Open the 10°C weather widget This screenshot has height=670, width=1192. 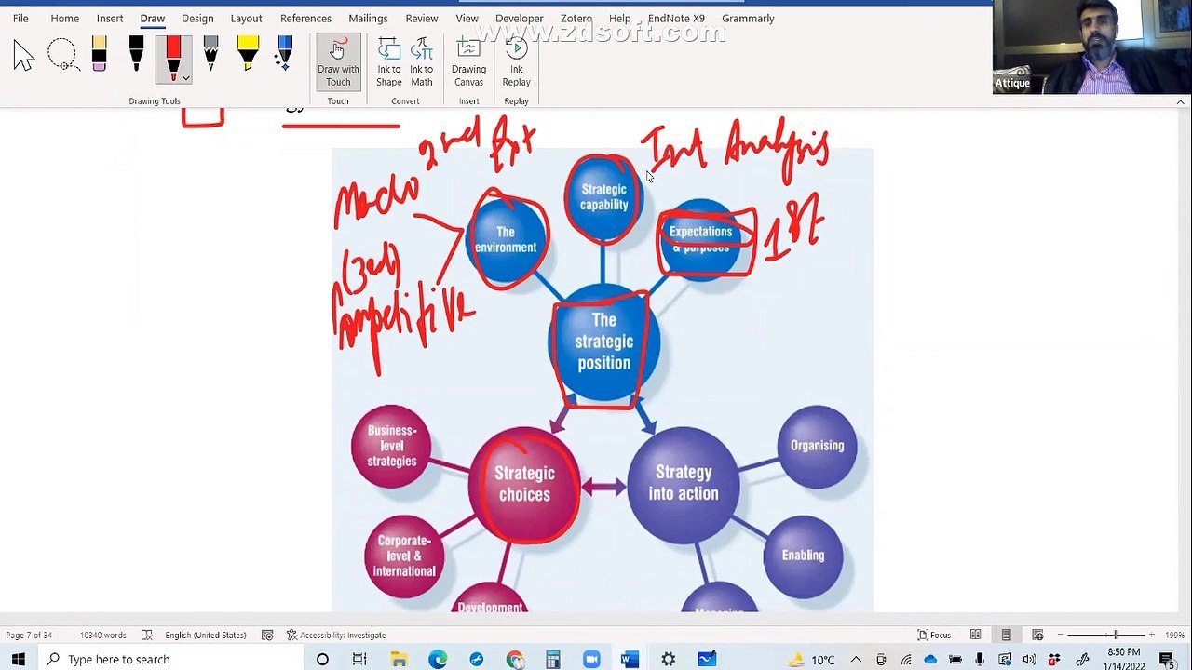(811, 660)
